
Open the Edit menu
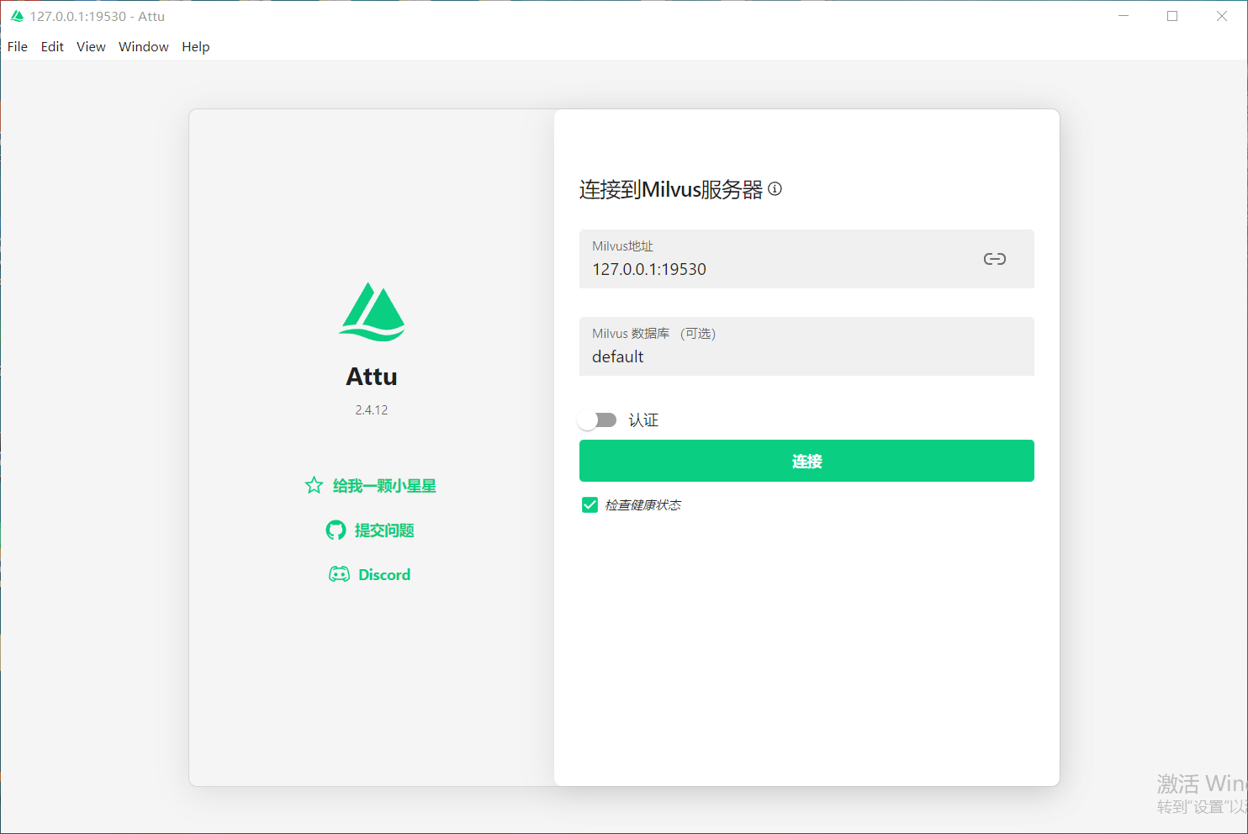pyautogui.click(x=52, y=47)
